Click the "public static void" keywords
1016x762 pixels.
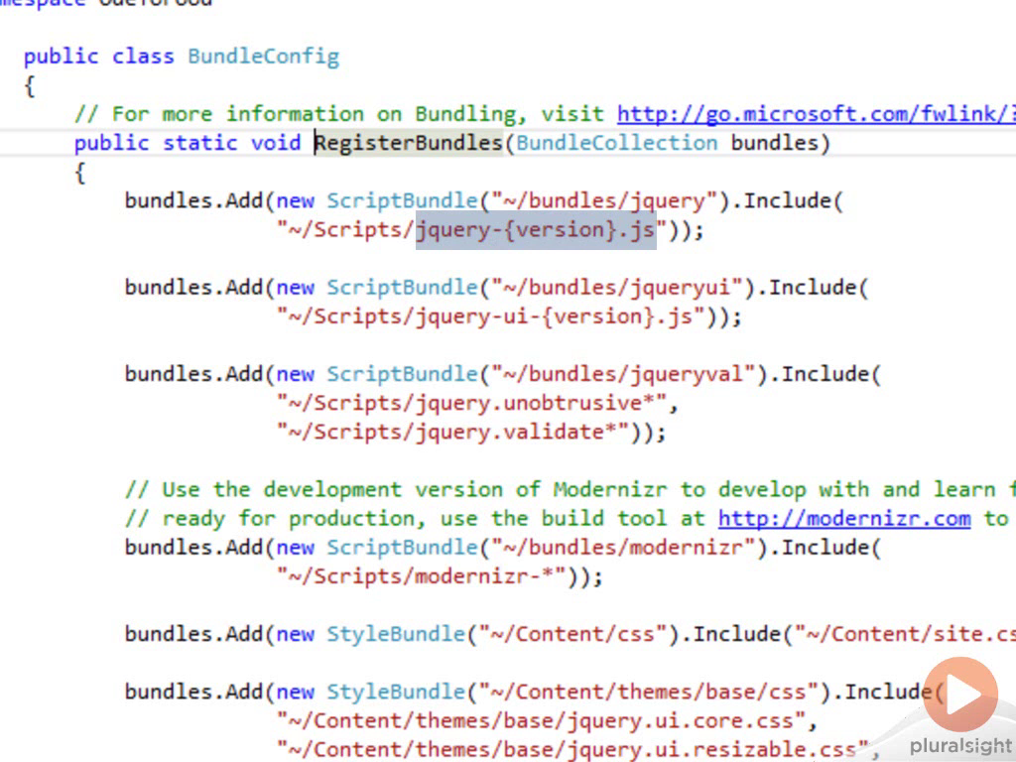[188, 143]
